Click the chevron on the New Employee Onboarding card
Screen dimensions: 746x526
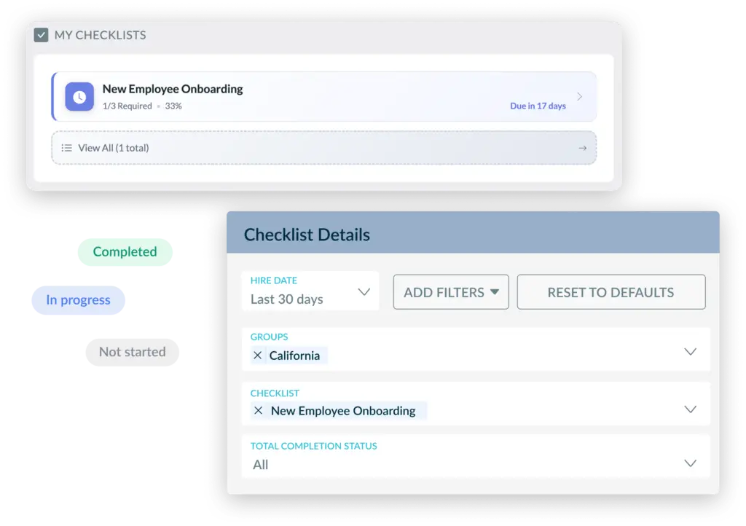(x=581, y=95)
